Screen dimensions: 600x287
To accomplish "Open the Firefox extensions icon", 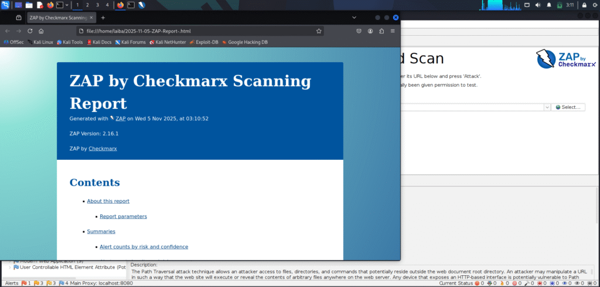I will click(x=381, y=31).
